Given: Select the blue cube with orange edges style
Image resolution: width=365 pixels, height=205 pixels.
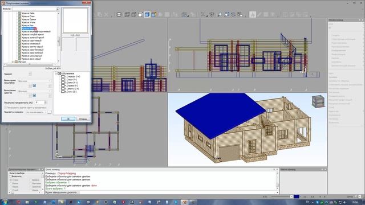Looking at the screenshot, I should pyautogui.click(x=154, y=14).
